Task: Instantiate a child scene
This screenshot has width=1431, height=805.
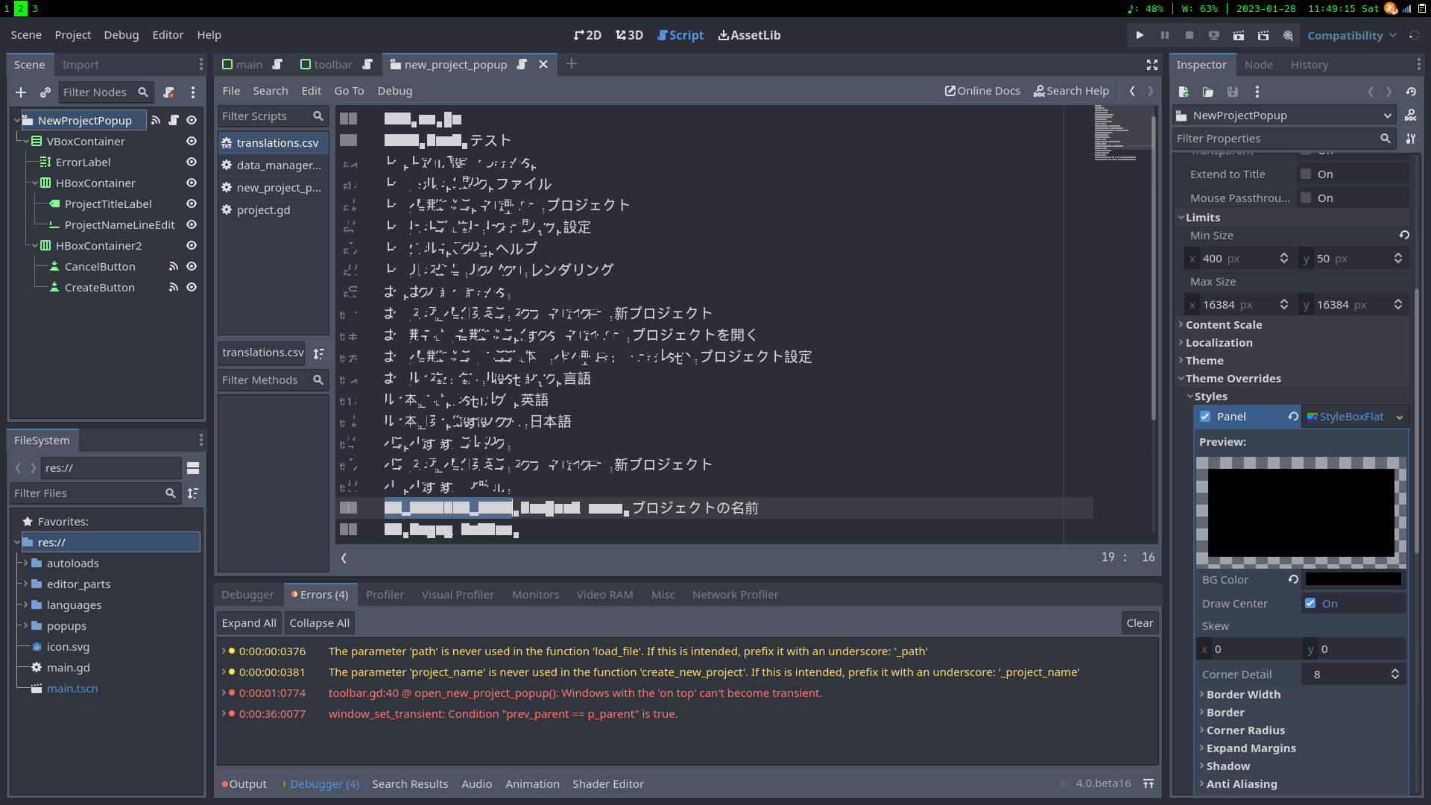Action: [45, 92]
